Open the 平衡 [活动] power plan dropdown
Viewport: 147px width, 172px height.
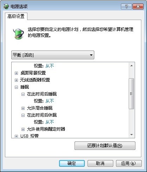point(53,55)
